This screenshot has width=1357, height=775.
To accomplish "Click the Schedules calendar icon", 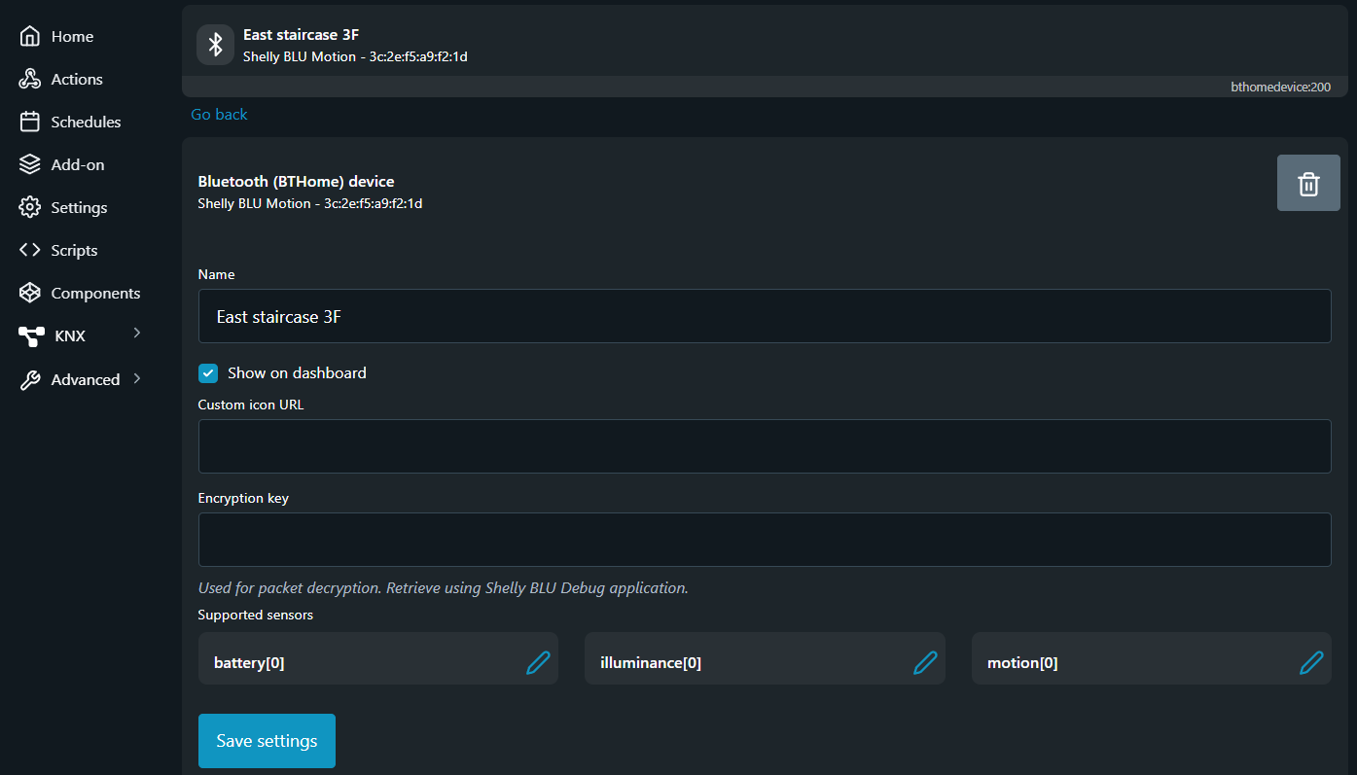I will [x=30, y=123].
